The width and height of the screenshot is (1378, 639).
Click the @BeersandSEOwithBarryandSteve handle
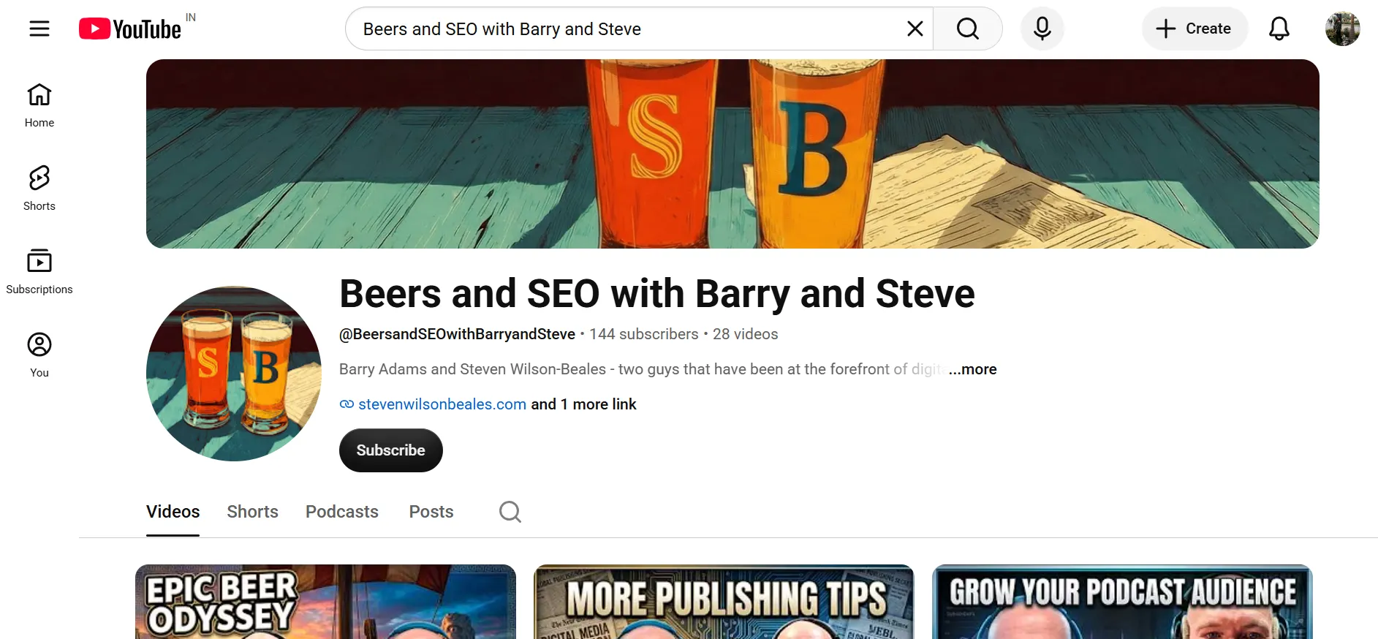point(457,334)
